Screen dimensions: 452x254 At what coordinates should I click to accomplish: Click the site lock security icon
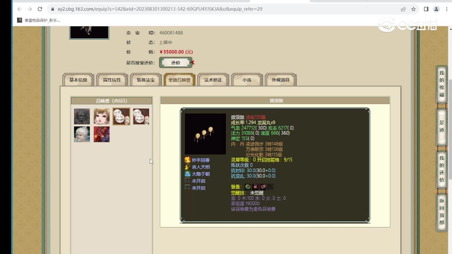coord(53,9)
